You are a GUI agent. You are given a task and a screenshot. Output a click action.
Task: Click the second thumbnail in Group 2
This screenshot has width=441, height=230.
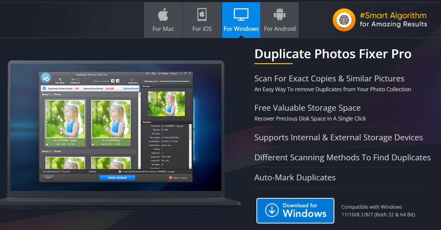pos(111,163)
